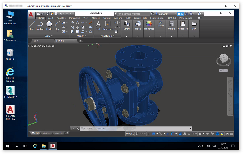
Task: Expand the Modify panel dropdown
Action: 81,36
